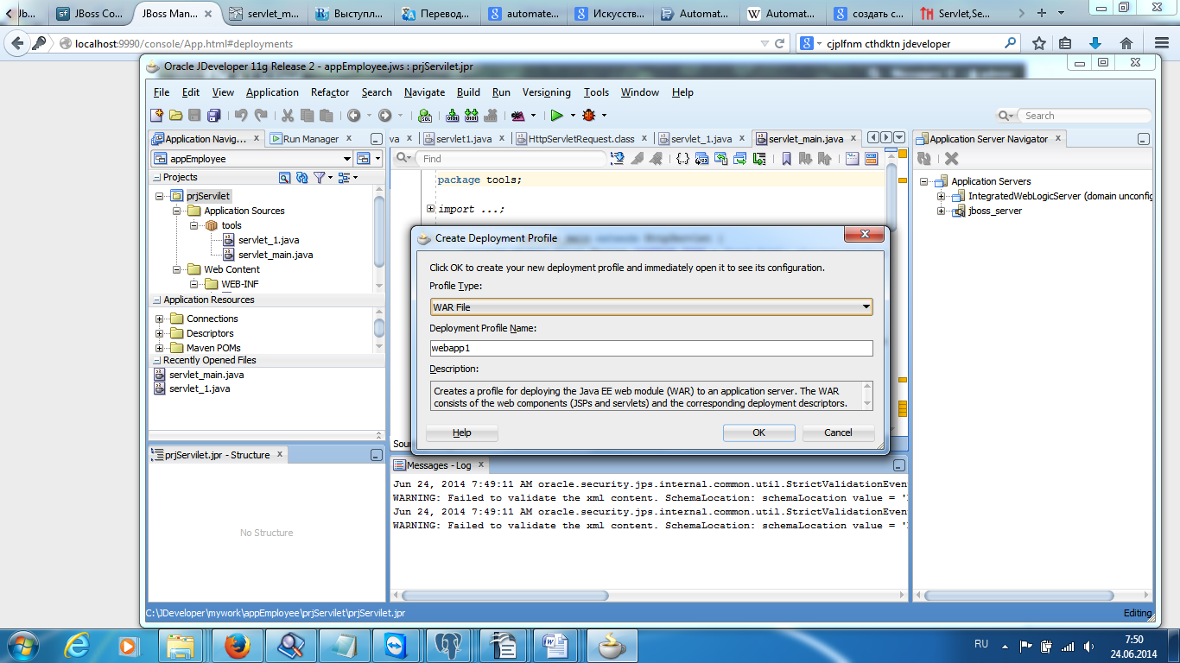Click the Cut scissors icon
Viewport: 1180px width, 663px height.
pyautogui.click(x=287, y=115)
